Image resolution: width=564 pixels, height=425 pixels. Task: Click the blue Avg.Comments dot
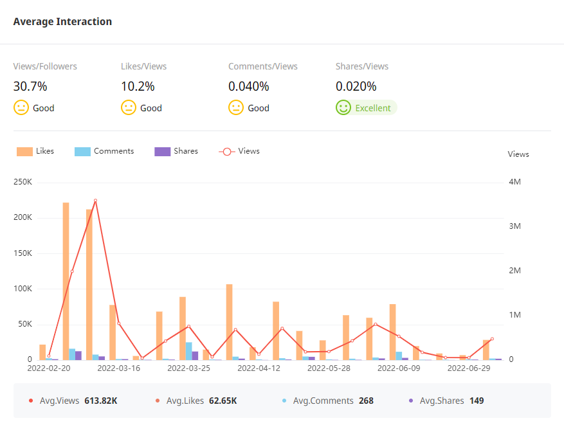284,401
